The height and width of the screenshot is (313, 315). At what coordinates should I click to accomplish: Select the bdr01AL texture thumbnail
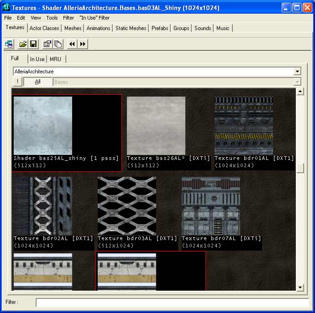(x=244, y=126)
